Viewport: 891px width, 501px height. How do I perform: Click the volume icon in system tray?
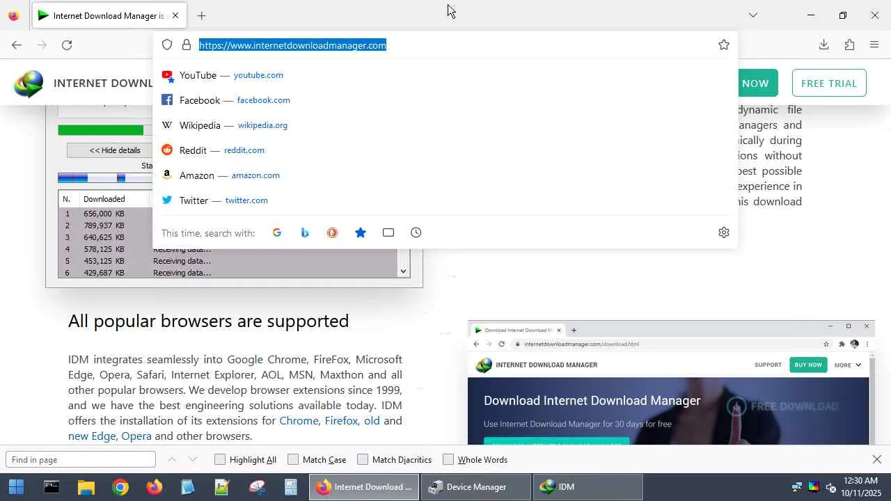(830, 487)
